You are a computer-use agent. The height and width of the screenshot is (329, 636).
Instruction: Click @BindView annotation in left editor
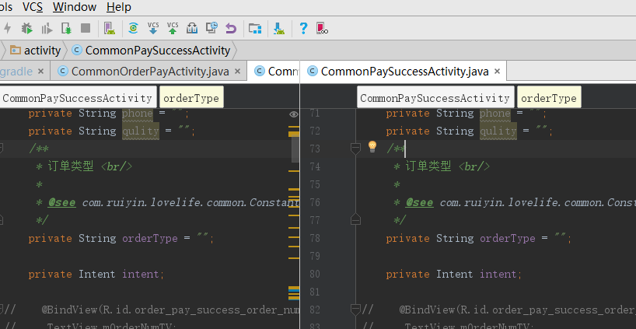pos(70,310)
